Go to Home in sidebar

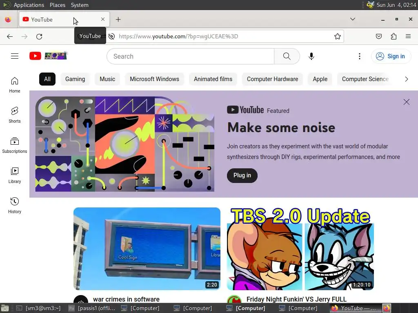click(15, 85)
